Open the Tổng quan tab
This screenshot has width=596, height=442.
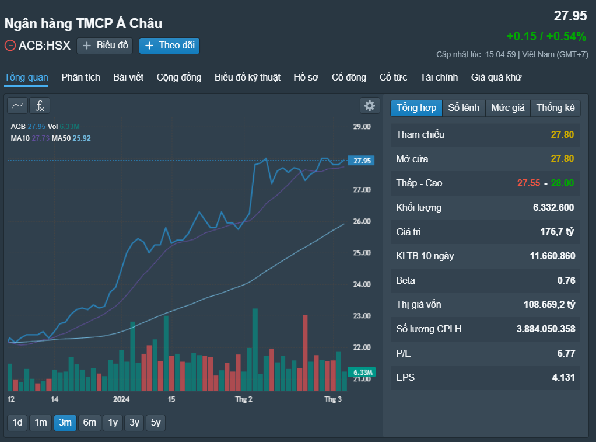tap(26, 77)
